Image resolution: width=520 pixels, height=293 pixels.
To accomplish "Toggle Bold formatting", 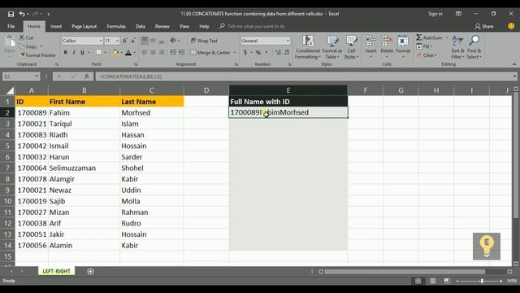I will (x=65, y=52).
